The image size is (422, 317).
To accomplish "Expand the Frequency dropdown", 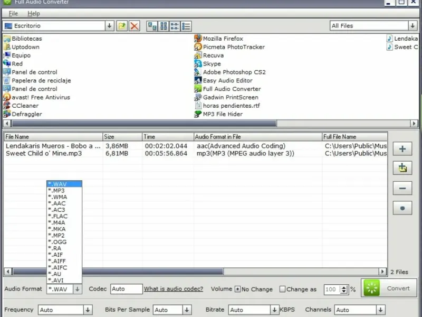I will coord(88,310).
